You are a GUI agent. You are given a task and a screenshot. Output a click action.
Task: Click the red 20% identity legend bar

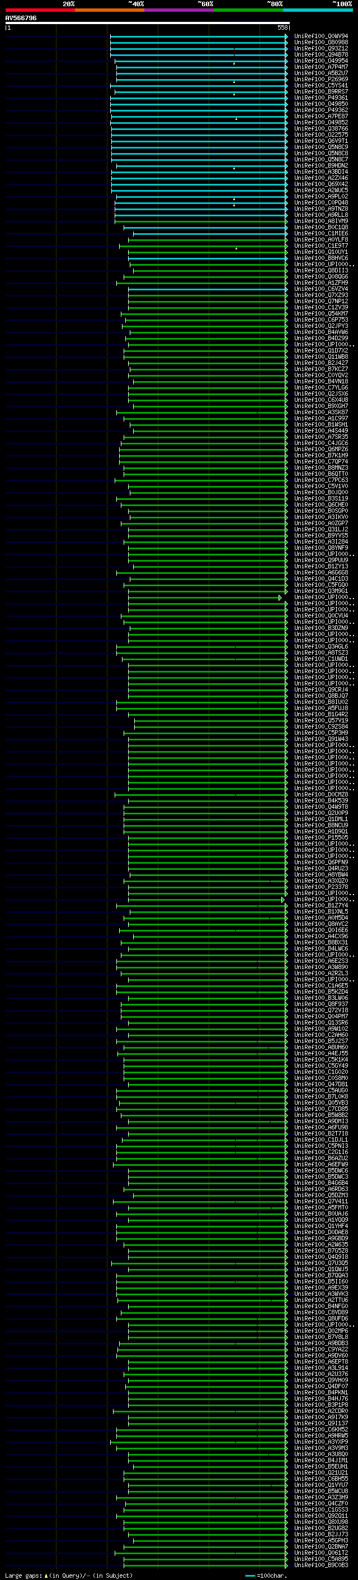tap(40, 10)
